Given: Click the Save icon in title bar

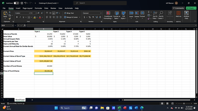Looking at the screenshot, I should [22, 3].
